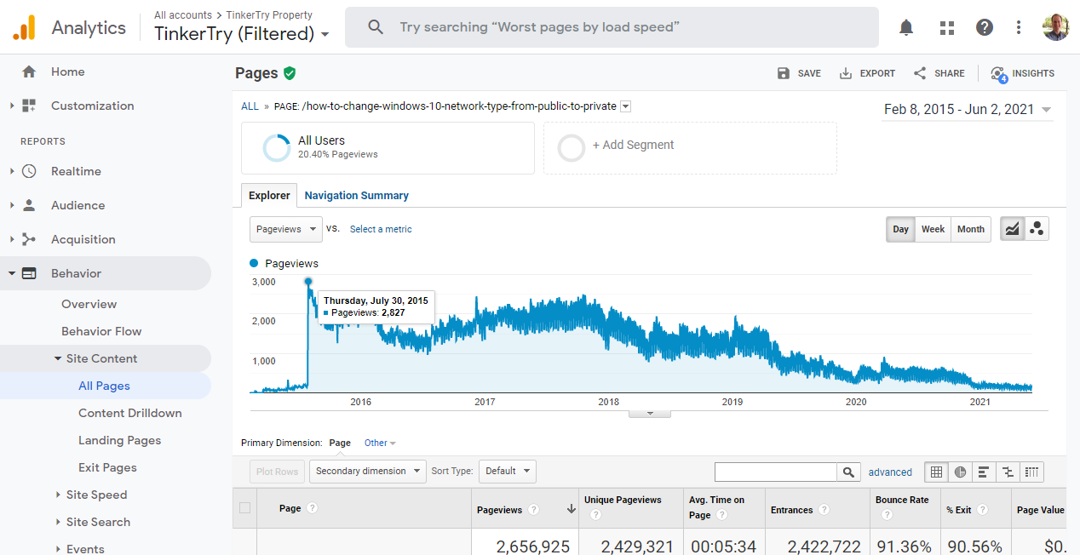
Task: Click the Google Analytics logo
Action: click(24, 27)
